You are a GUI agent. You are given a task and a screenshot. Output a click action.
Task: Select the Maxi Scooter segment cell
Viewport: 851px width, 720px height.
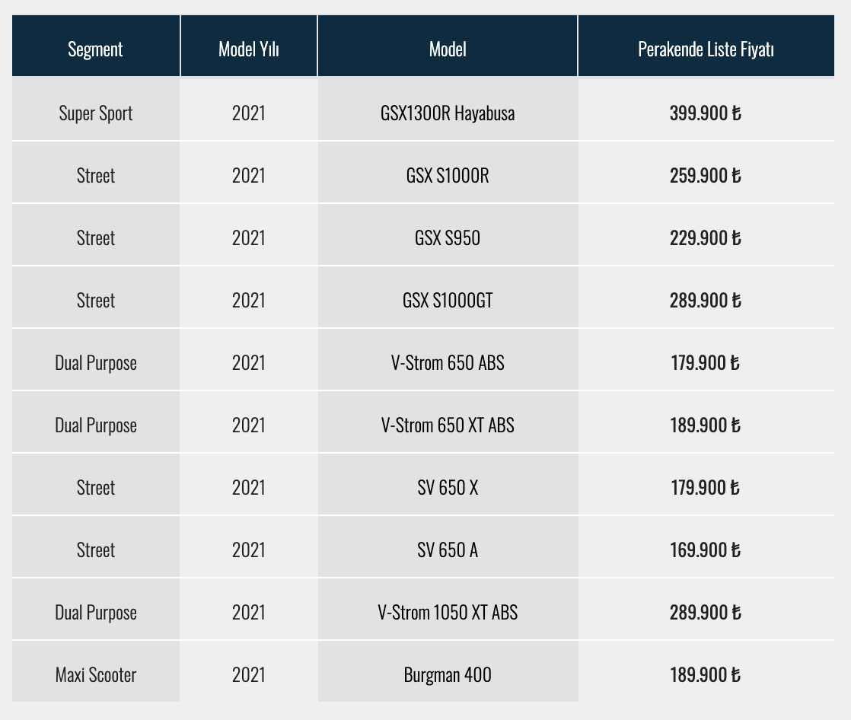point(95,675)
